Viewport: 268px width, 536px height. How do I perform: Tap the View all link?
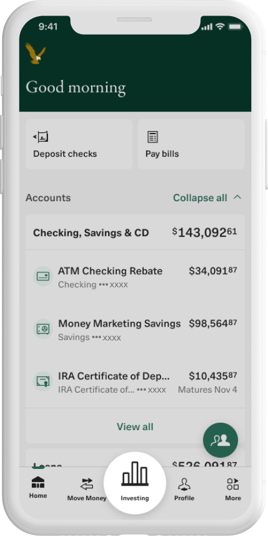(x=135, y=427)
